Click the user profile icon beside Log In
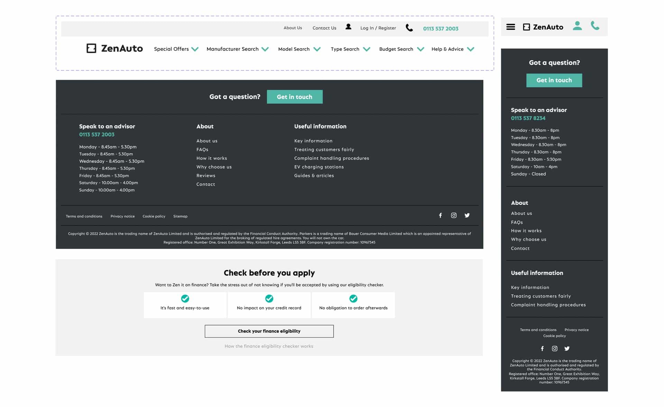Viewport: 664px width, 407px height. coord(348,27)
